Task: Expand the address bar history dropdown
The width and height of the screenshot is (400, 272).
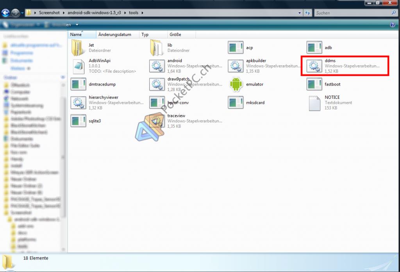Action: click(300, 13)
